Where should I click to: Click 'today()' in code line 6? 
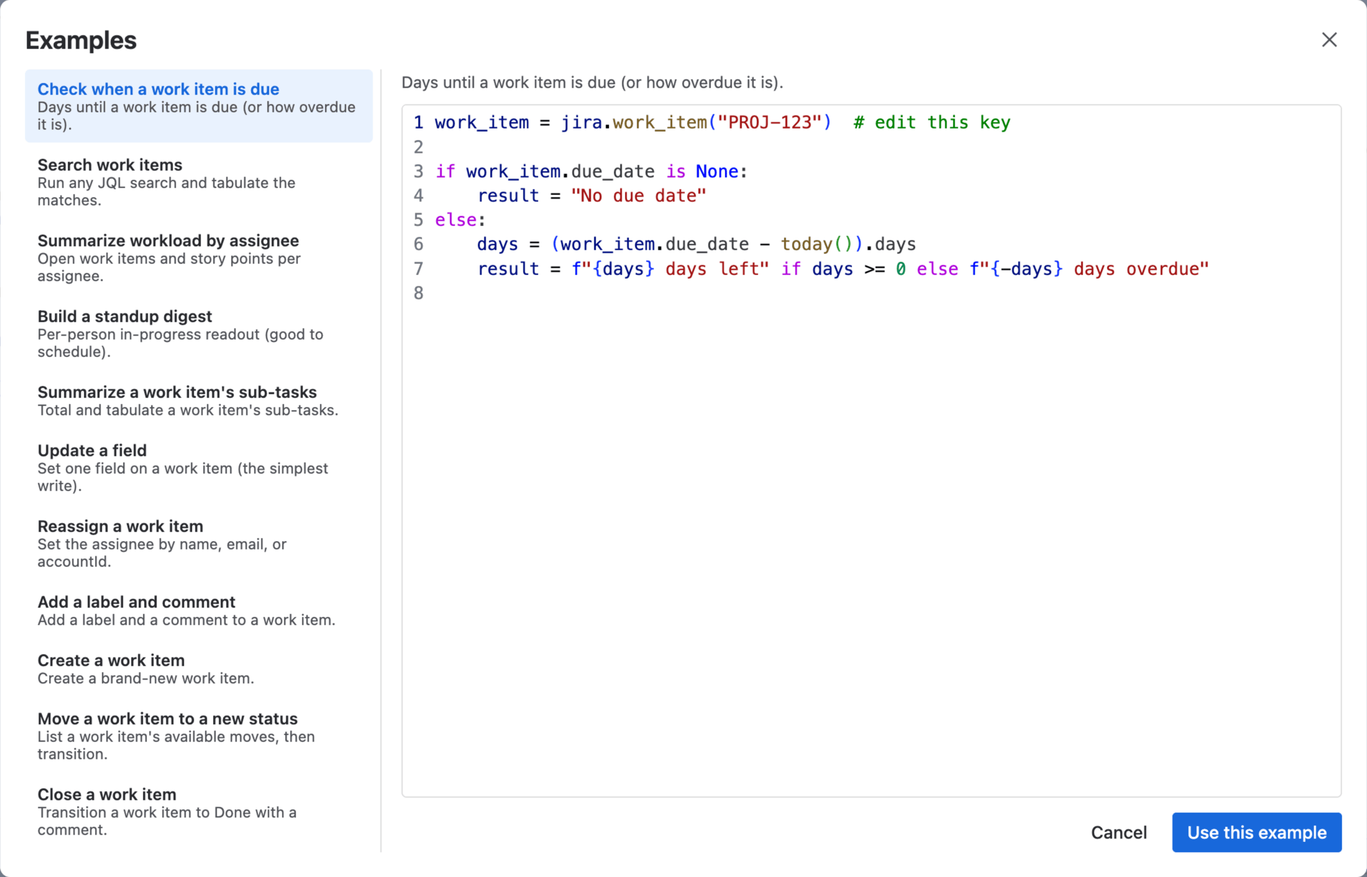(816, 244)
